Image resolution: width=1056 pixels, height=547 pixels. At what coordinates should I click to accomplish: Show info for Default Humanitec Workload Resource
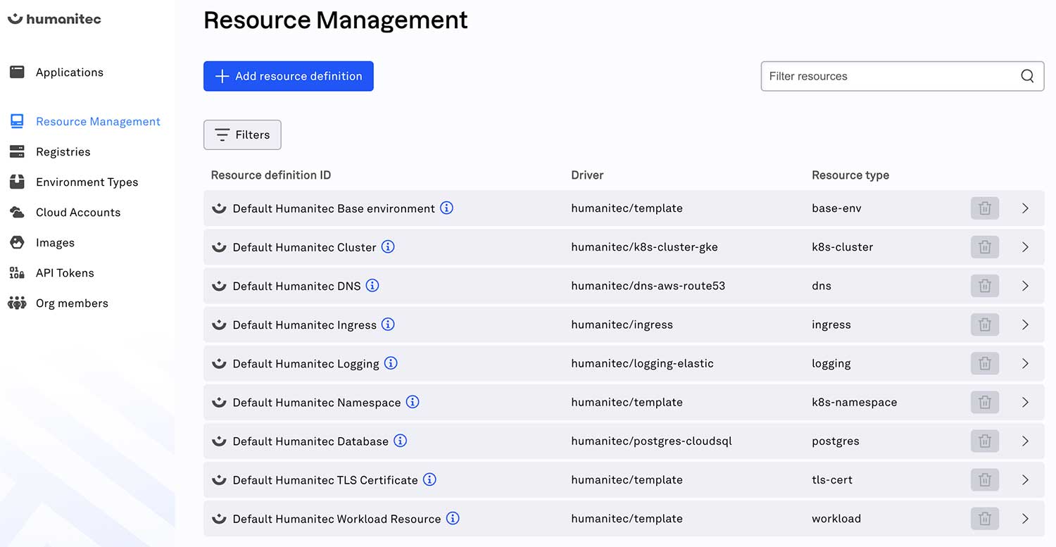(453, 517)
